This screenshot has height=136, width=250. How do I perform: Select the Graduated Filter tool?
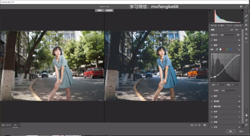246,25
